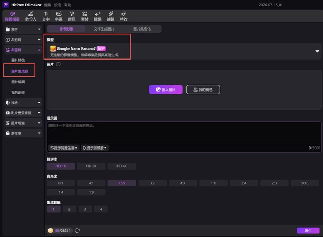
Task: Click the refresh credits icon
Action: (77, 230)
